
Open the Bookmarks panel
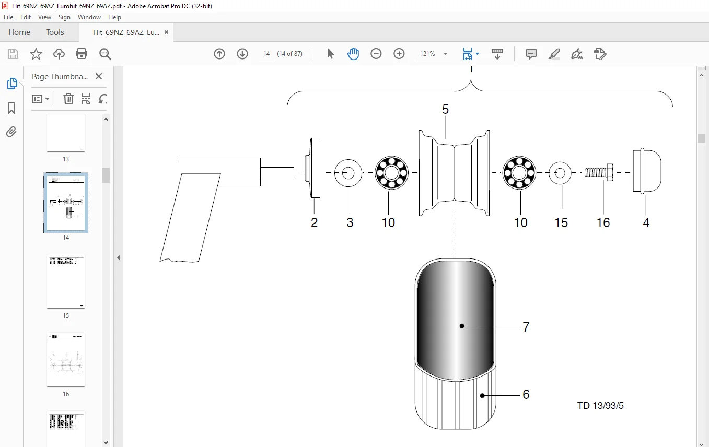point(11,108)
